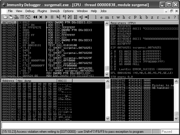The image size is (180, 135).
Task: Click the '?' help toolbar button
Action: 175,17
